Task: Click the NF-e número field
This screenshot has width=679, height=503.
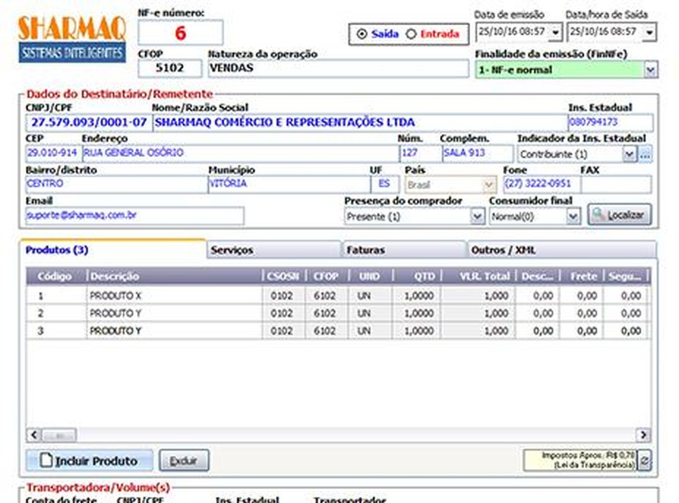Action: tap(181, 33)
